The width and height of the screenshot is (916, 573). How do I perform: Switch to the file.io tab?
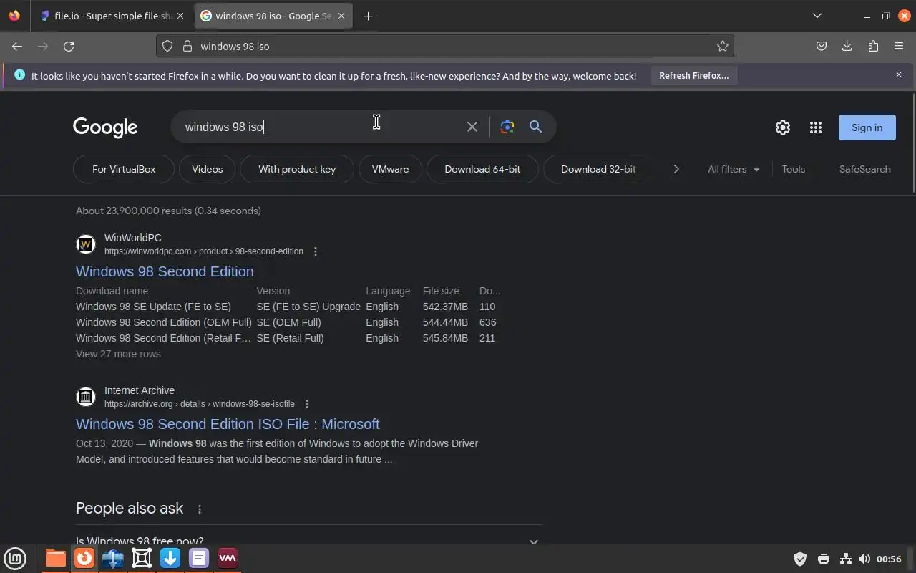(112, 16)
